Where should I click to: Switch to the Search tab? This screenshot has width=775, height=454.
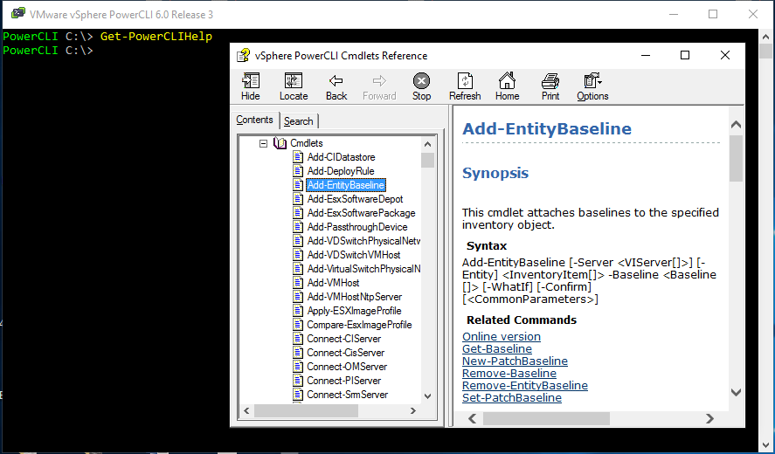pos(299,121)
